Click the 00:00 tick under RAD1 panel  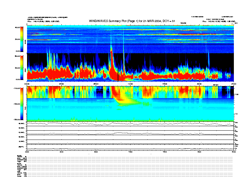(27, 84)
